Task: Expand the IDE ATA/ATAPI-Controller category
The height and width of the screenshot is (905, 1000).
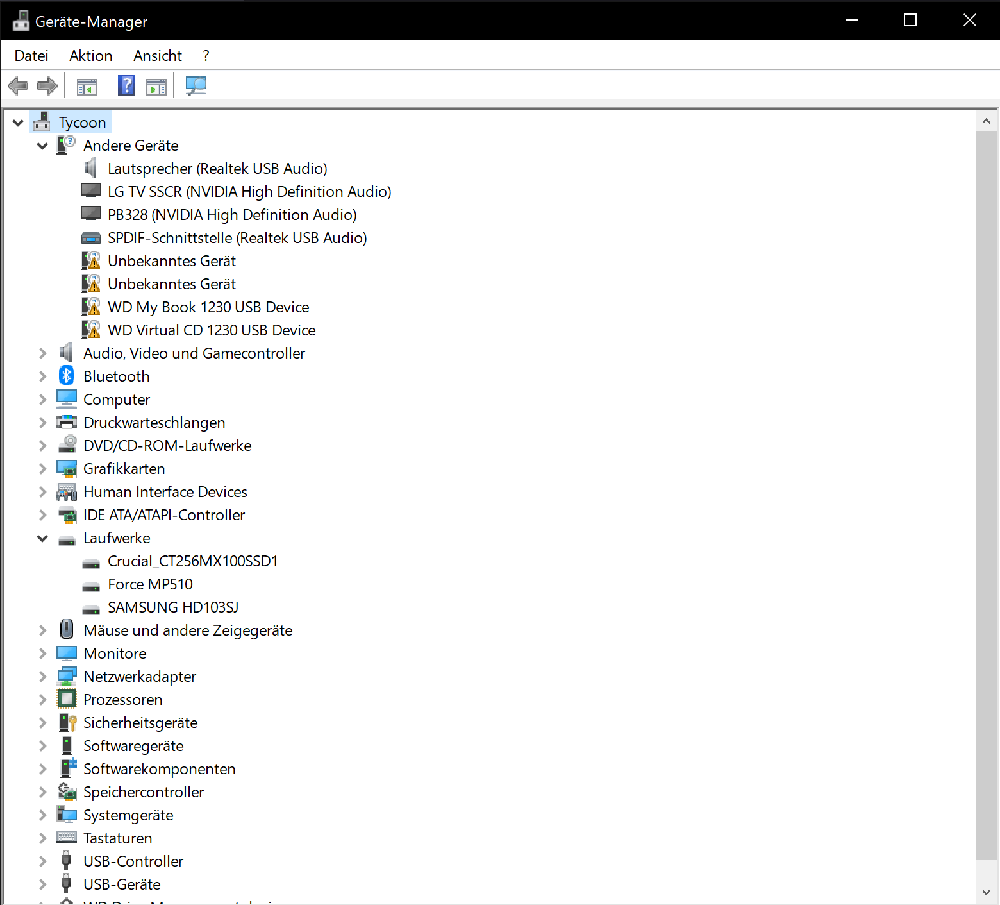Action: [x=42, y=515]
